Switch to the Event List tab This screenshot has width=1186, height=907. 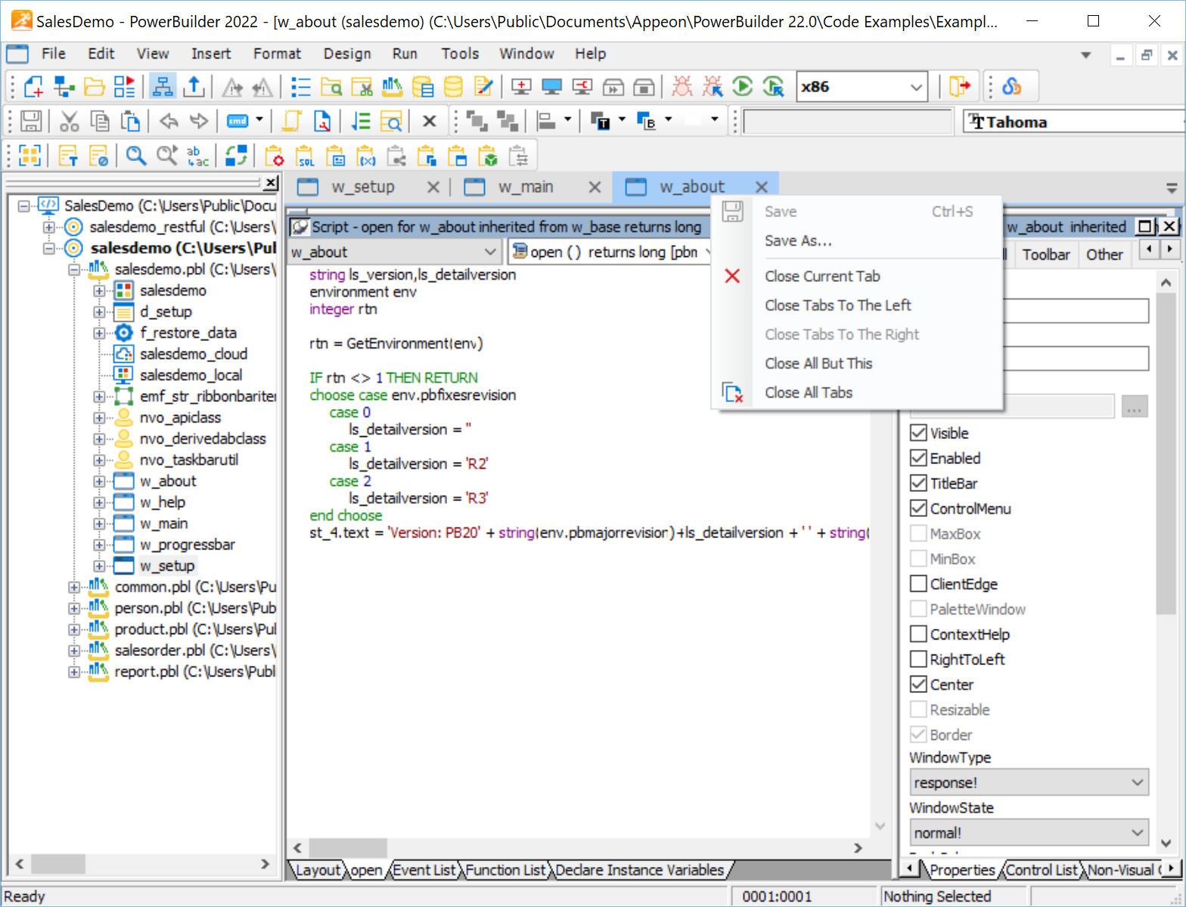(x=424, y=870)
